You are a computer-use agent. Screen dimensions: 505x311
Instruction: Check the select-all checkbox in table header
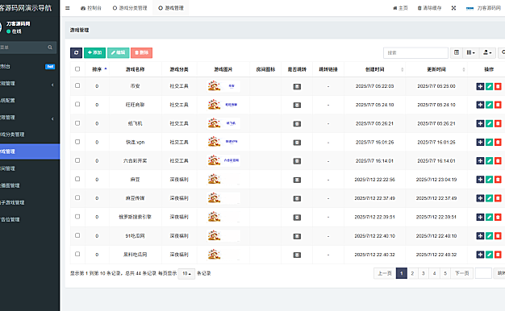click(x=77, y=68)
